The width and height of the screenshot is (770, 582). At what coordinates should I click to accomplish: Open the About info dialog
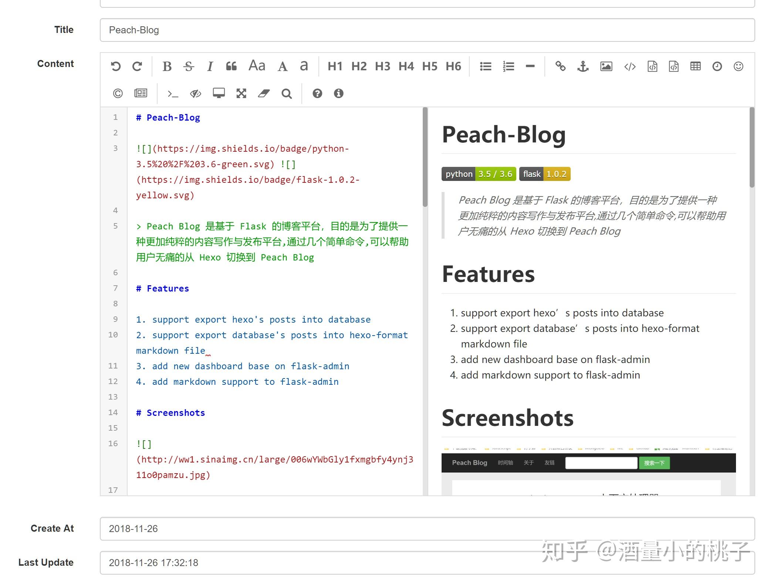tap(338, 94)
